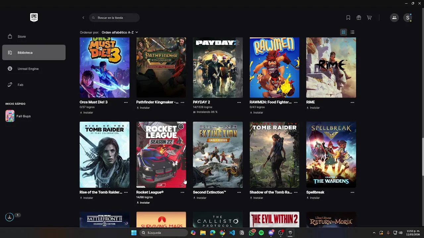Open RiME options menu
This screenshot has width=424, height=238.
[x=352, y=102]
